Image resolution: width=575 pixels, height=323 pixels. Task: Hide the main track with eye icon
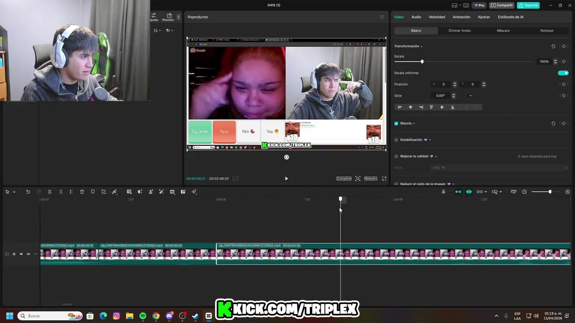[21, 254]
